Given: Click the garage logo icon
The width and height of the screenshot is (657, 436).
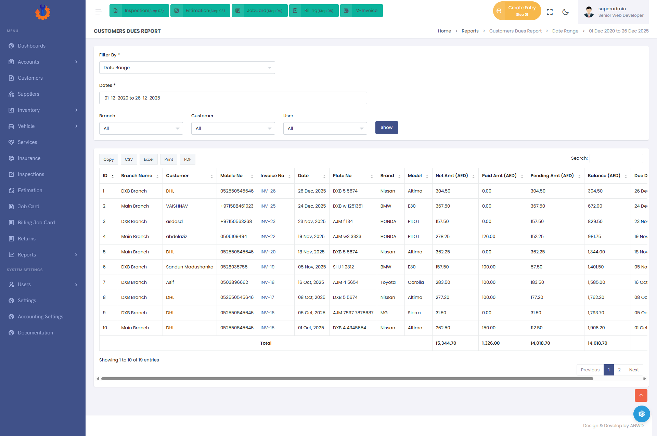Looking at the screenshot, I should click(42, 12).
